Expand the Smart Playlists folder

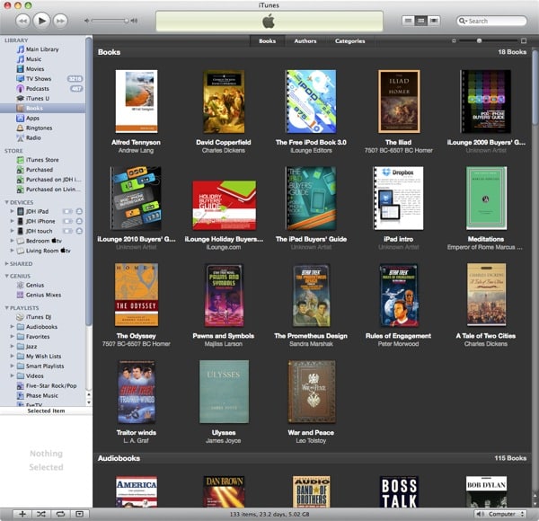click(12, 366)
